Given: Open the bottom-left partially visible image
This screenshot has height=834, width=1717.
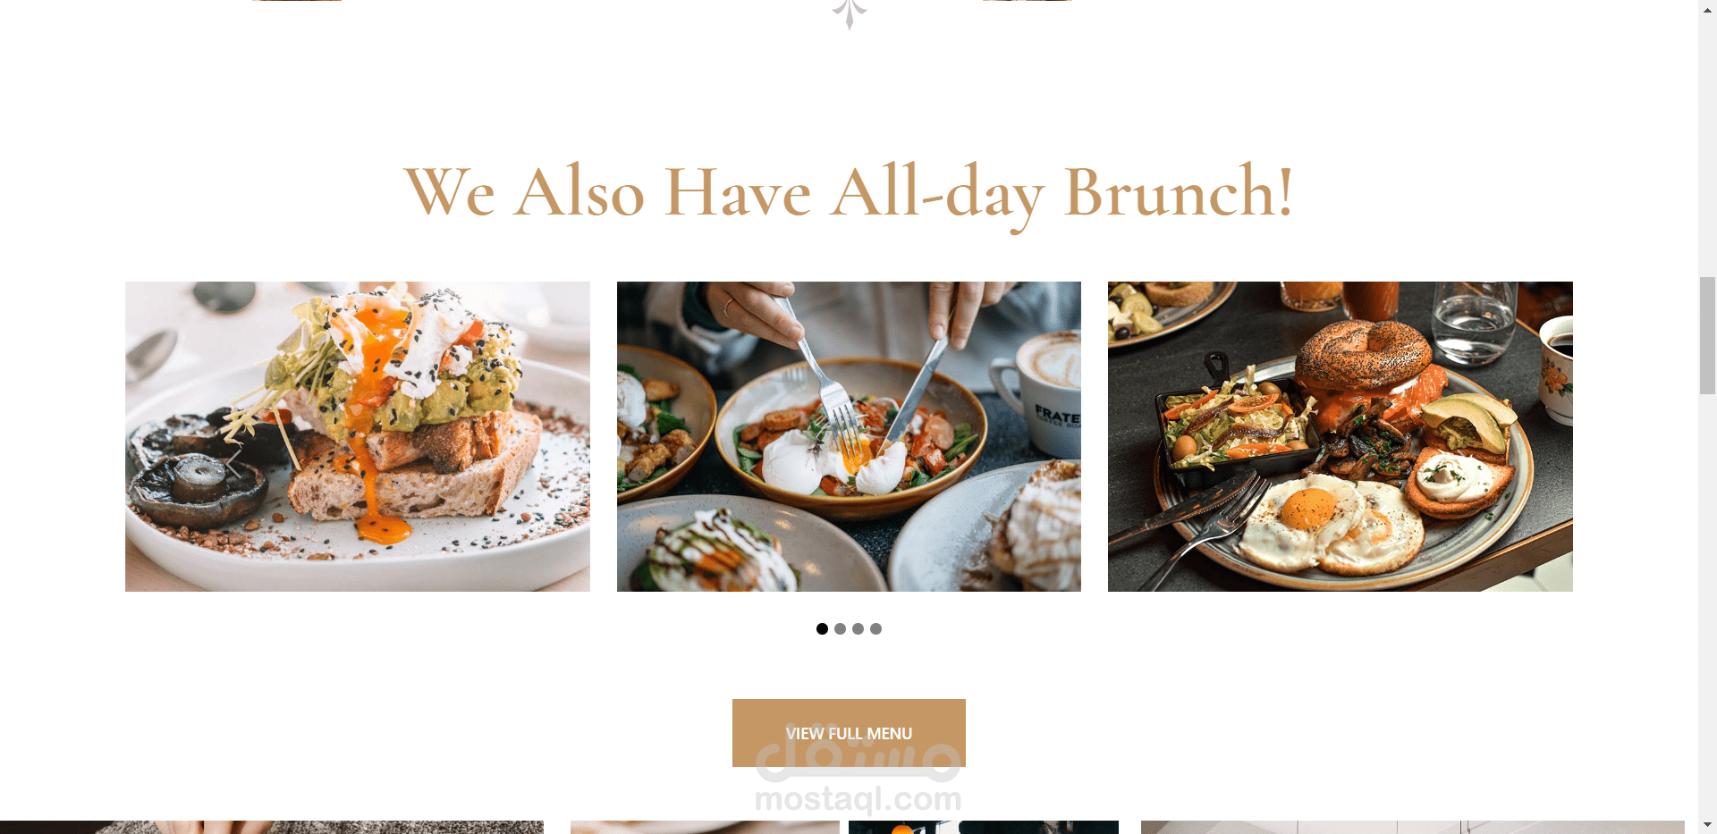Looking at the screenshot, I should coord(272,828).
